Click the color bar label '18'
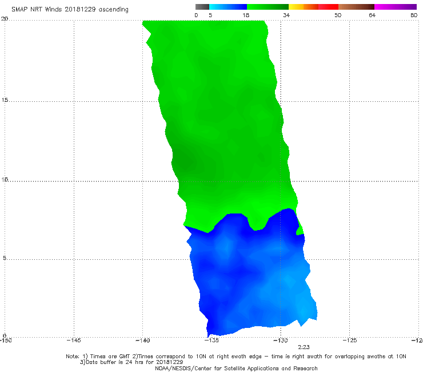 (x=246, y=15)
